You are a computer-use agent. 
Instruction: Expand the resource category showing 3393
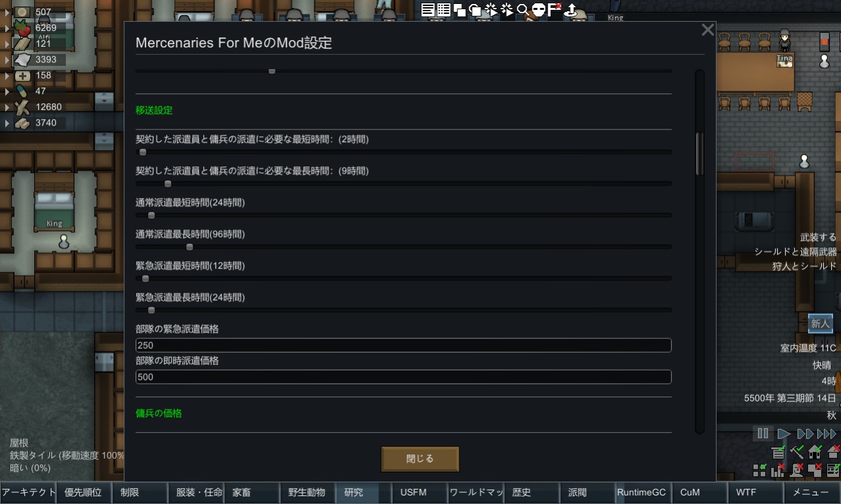[x=7, y=60]
